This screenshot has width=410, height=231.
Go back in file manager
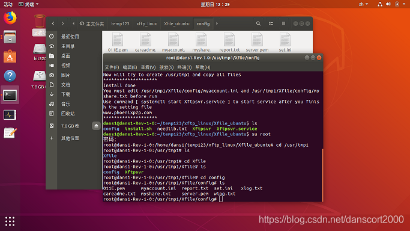click(x=53, y=23)
